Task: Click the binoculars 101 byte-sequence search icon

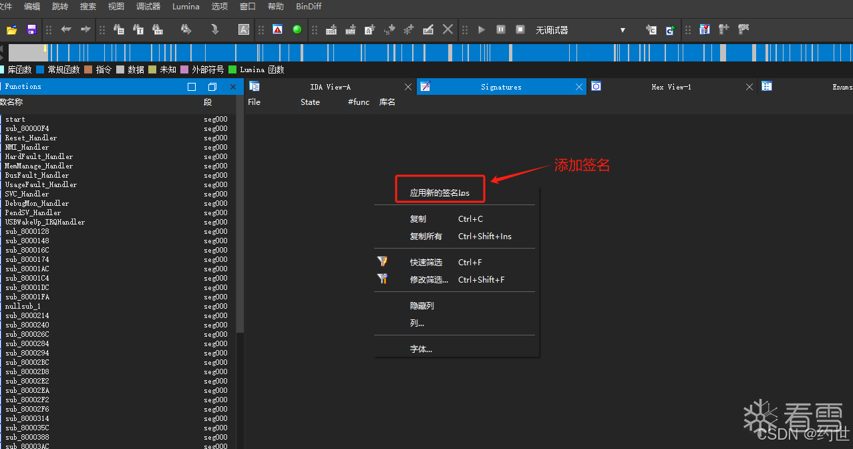Action: point(158,29)
